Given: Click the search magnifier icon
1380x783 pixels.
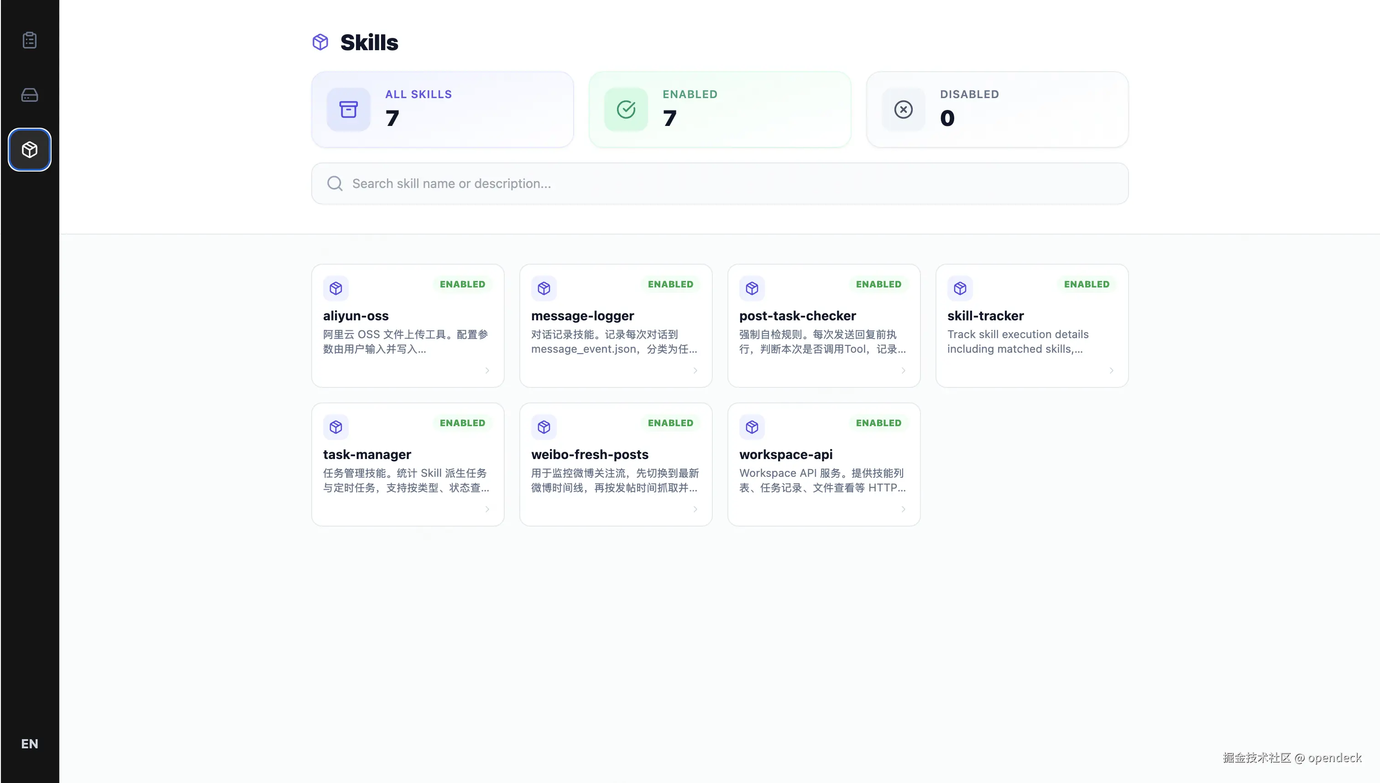Looking at the screenshot, I should pos(335,183).
